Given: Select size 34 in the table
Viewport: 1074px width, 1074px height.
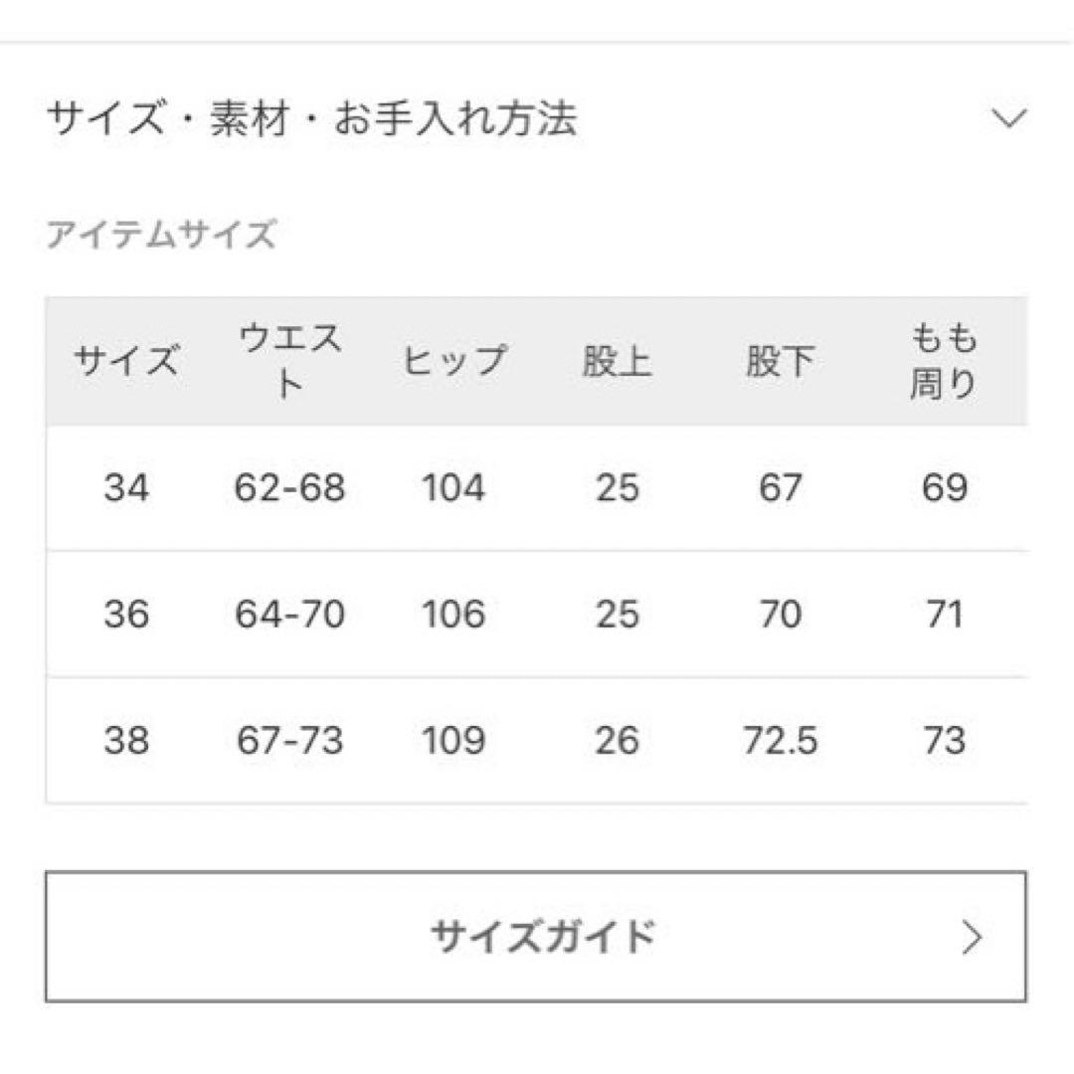Looking at the screenshot, I should click(x=129, y=487).
